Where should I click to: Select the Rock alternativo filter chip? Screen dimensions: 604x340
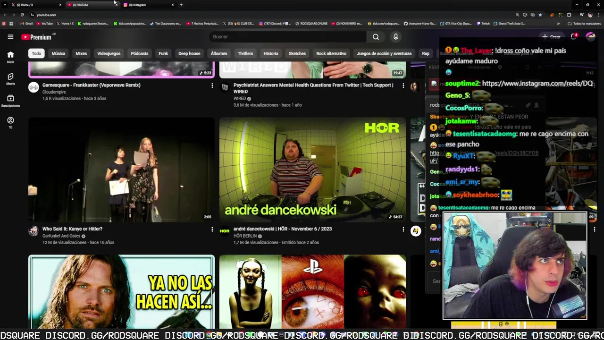(331, 53)
